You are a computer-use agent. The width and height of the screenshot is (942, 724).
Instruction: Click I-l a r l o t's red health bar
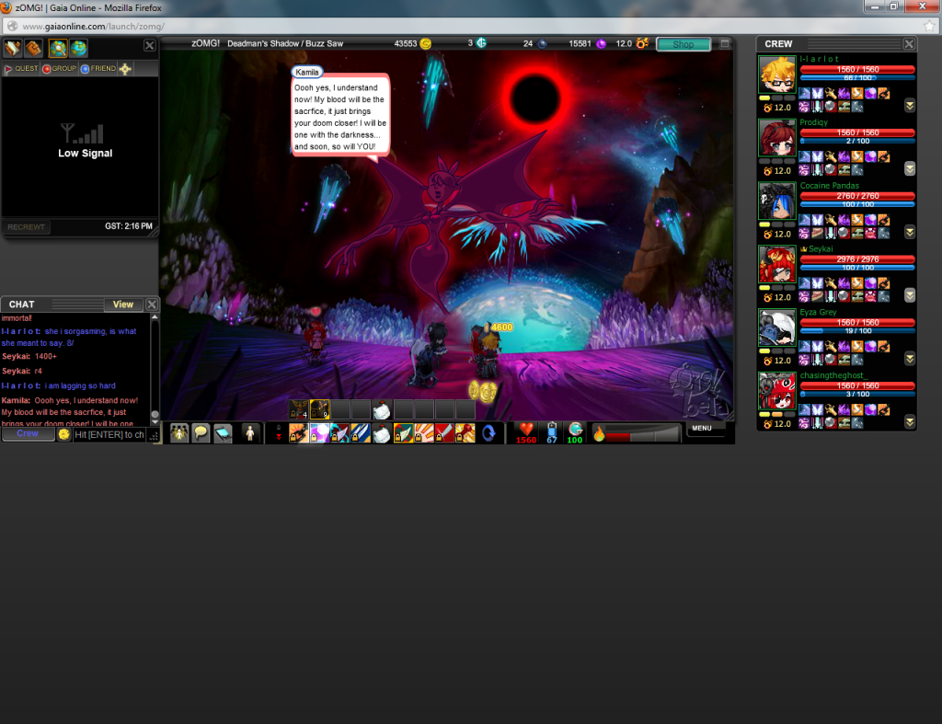[857, 69]
